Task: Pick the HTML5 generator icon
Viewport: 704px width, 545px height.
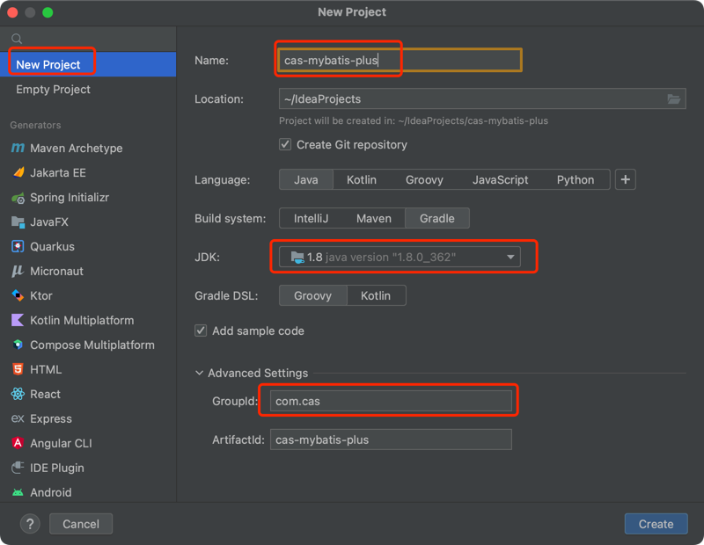Action: pyautogui.click(x=18, y=370)
